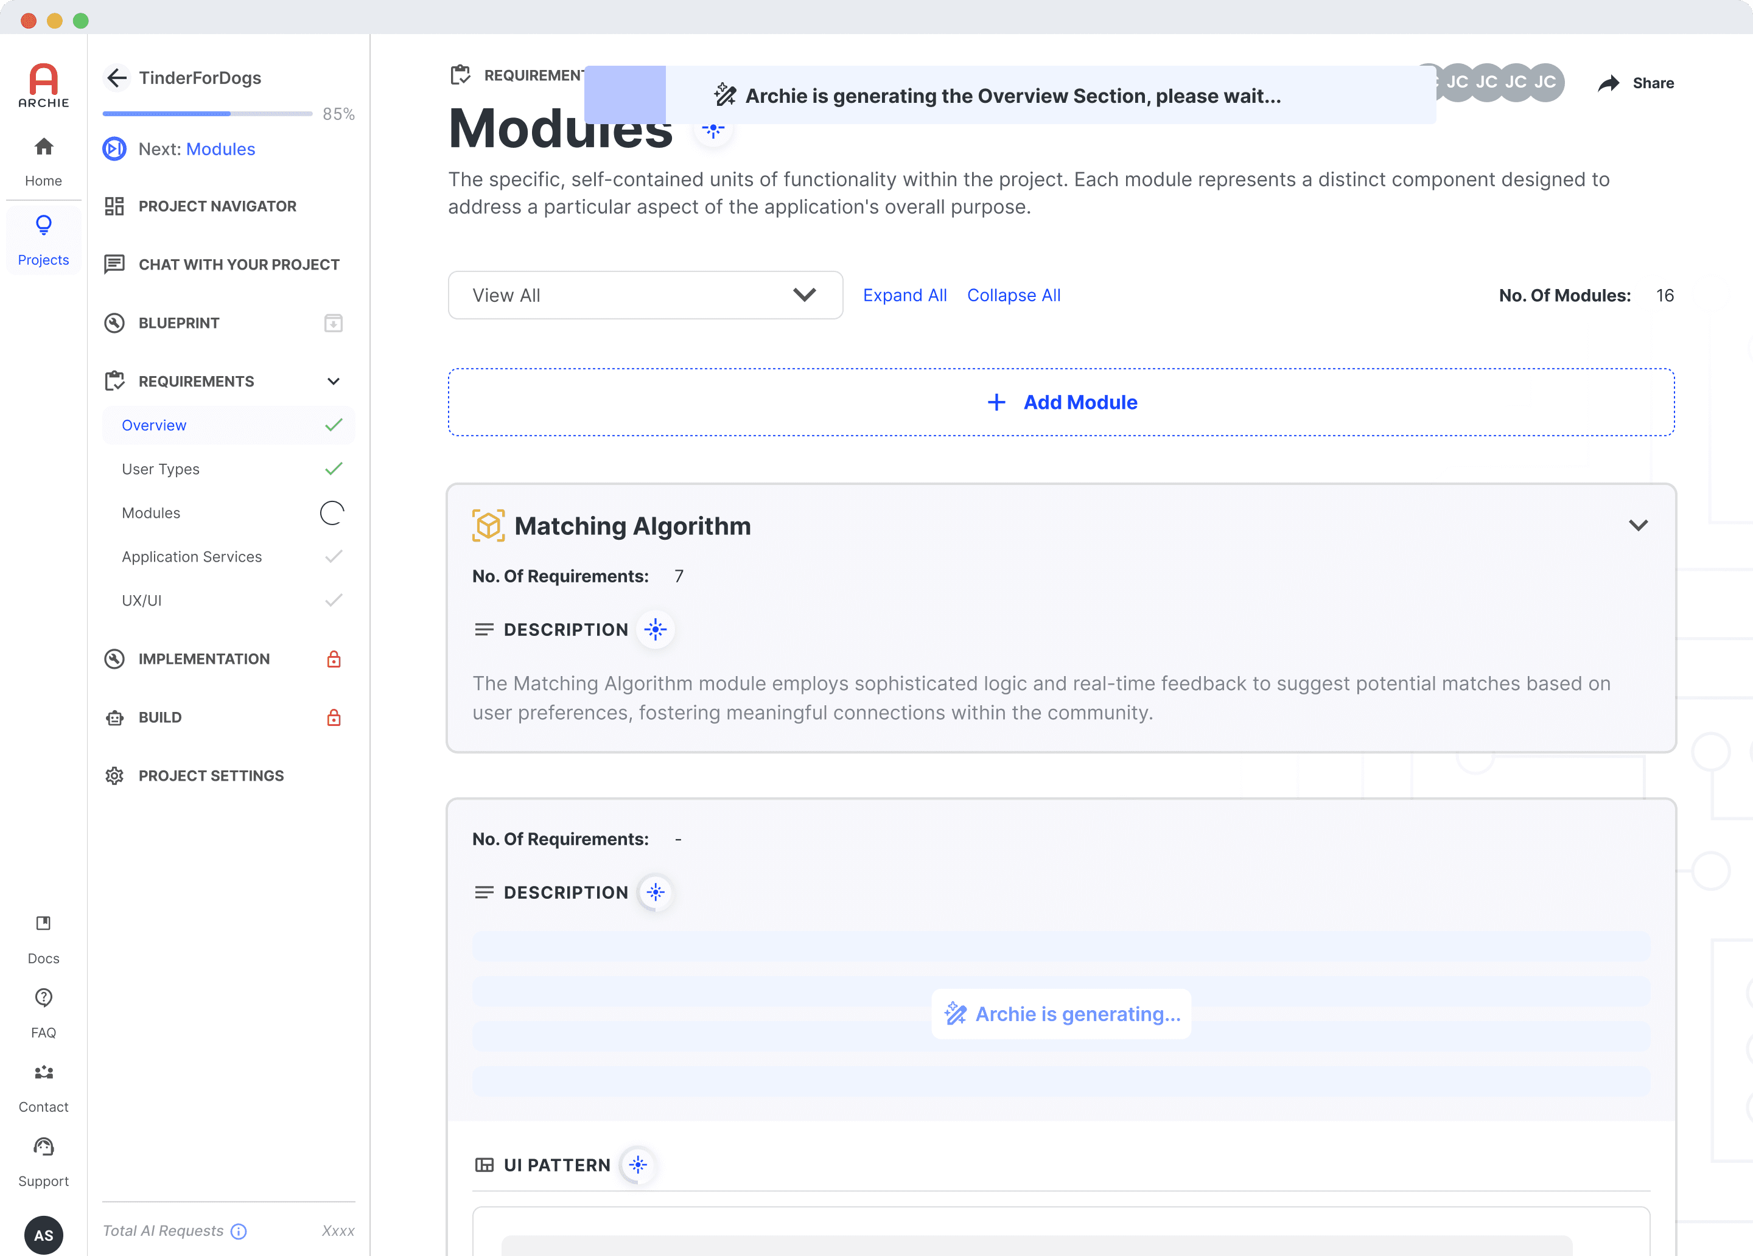This screenshot has height=1256, width=1753.
Task: Open CHAT WITH YOUR PROJECT
Action: tap(238, 264)
